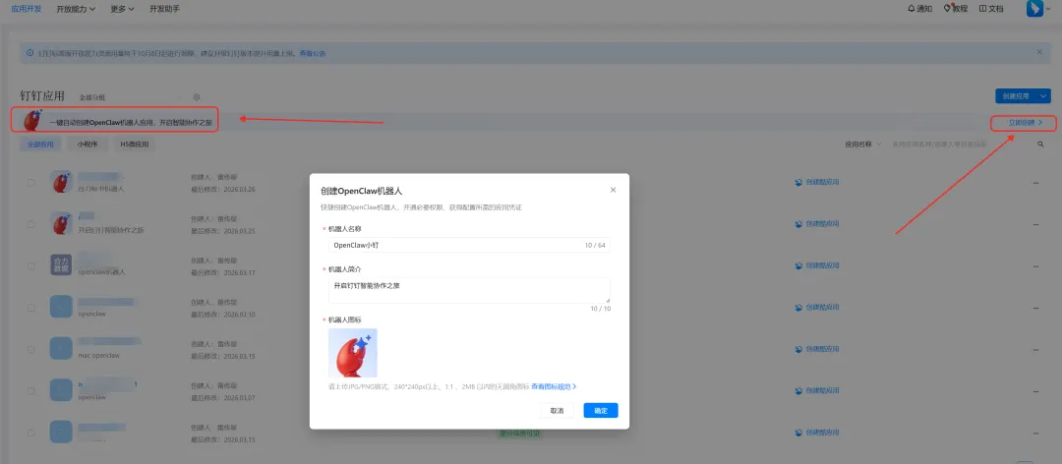This screenshot has height=464, width=1062.
Task: Open the 查看公告 link
Action: (313, 53)
